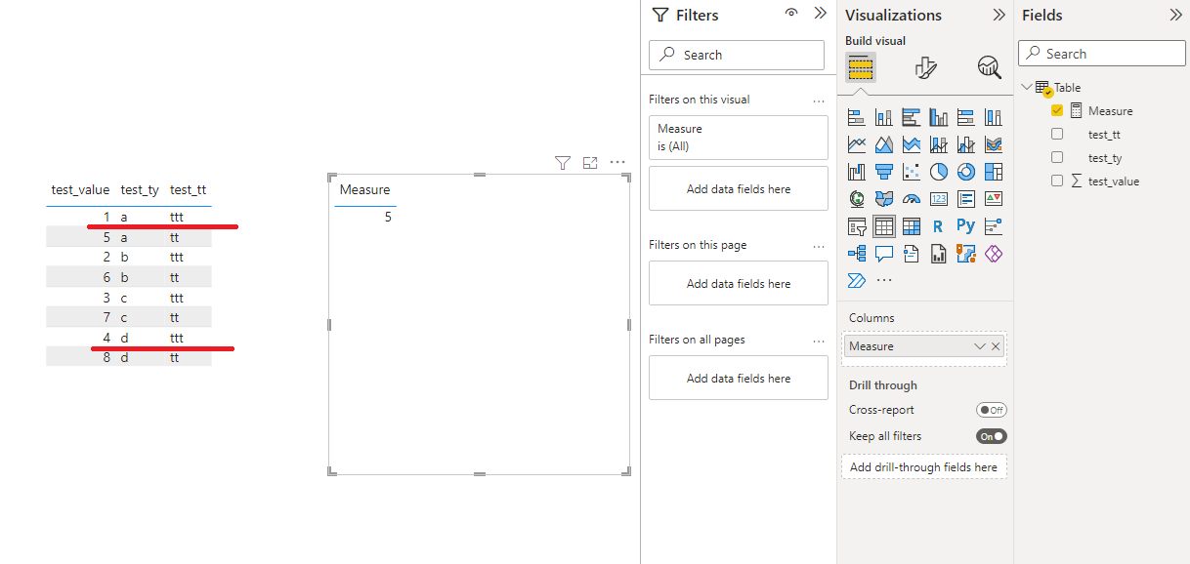
Task: Collapse the Filters pane
Action: pyautogui.click(x=821, y=14)
